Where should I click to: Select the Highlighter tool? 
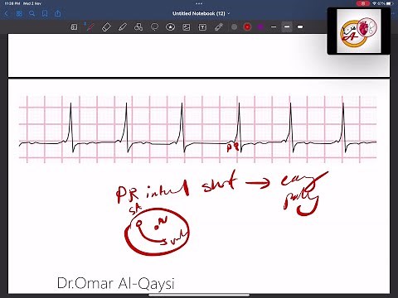click(x=123, y=27)
